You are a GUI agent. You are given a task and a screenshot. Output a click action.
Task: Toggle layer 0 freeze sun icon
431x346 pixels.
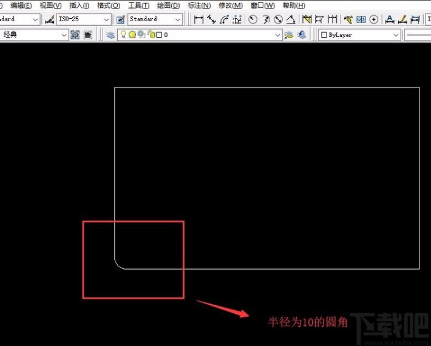point(132,35)
